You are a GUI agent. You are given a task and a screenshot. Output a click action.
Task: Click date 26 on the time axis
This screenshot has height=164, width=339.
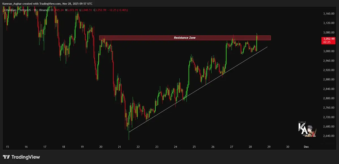tap(213, 147)
